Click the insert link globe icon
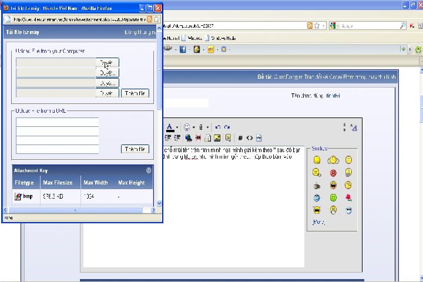423x282 pixels. (189, 138)
